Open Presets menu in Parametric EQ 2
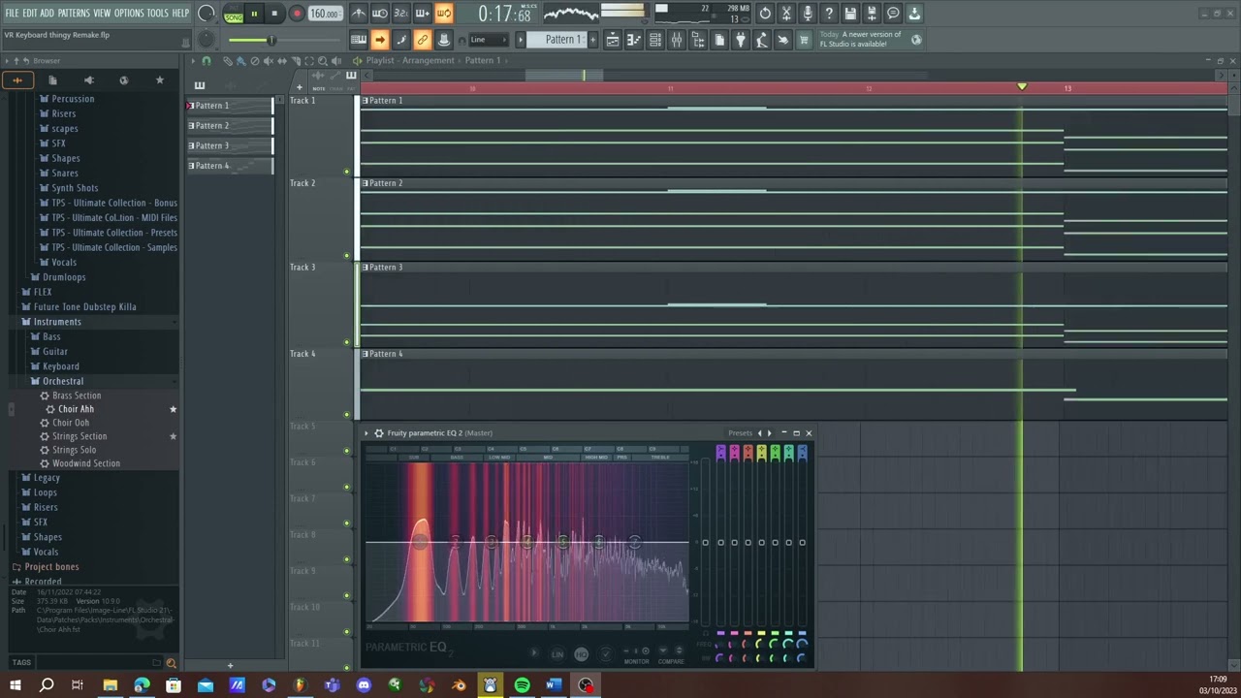Screen dimensions: 1241x698 (740, 433)
